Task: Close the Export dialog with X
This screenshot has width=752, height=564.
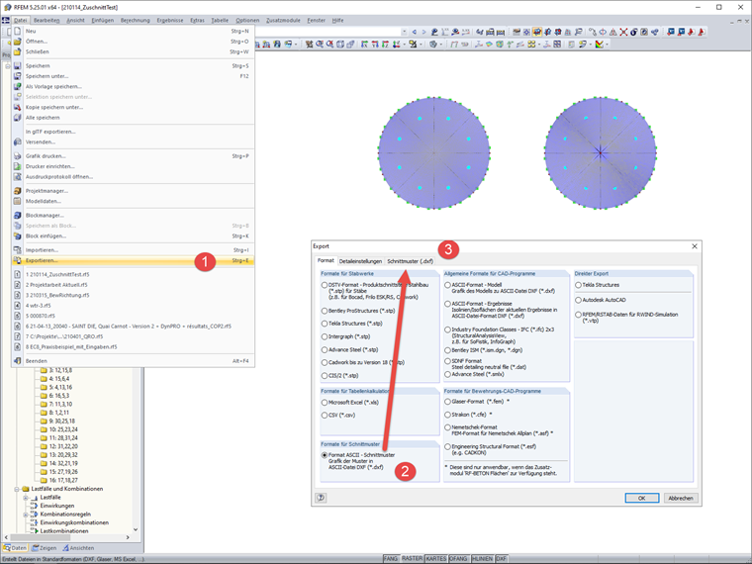Action: tap(694, 246)
